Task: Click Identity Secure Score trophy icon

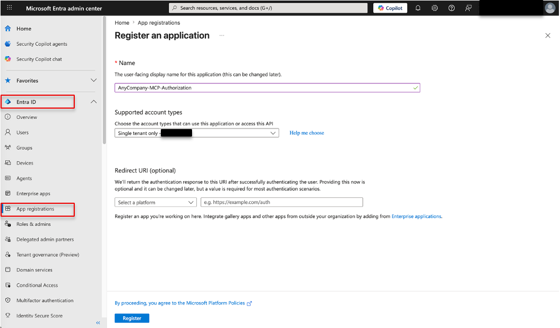Action: click(8, 316)
